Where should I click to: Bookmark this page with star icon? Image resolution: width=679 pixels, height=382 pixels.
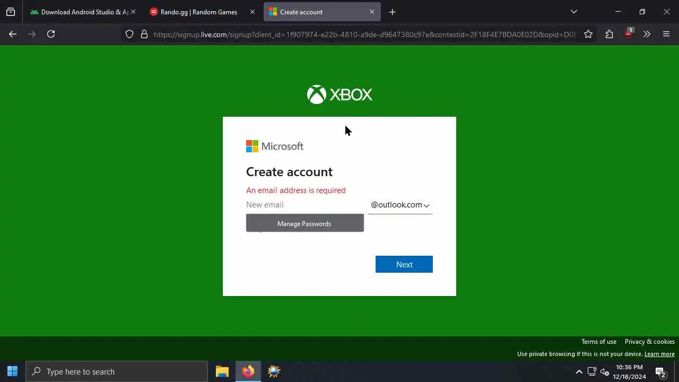click(x=588, y=34)
